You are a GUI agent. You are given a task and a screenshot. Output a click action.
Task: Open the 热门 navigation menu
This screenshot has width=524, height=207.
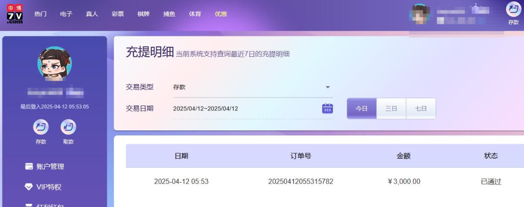pos(40,14)
